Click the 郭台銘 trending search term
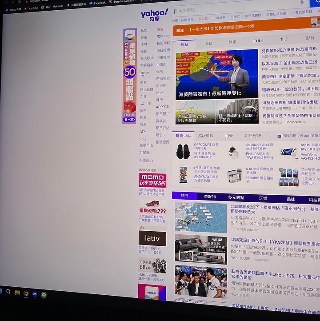Image resolution: width=320 pixels, height=321 pixels. (203, 19)
